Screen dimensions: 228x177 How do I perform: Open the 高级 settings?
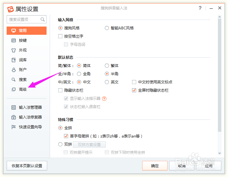click(27, 89)
